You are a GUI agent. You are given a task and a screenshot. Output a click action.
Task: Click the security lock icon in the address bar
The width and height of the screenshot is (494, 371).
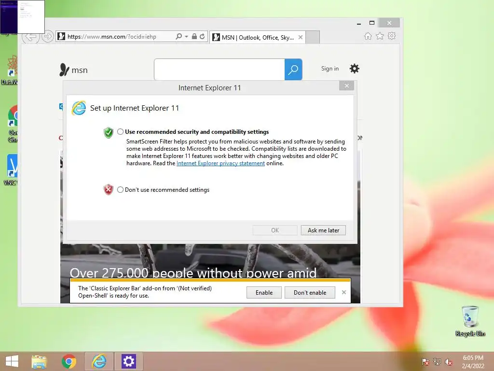194,37
